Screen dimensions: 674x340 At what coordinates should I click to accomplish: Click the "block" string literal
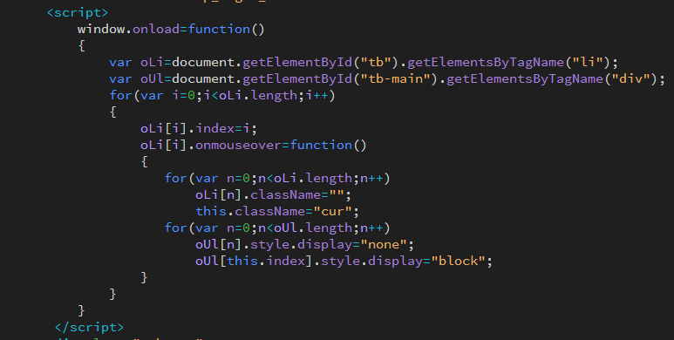459,262
